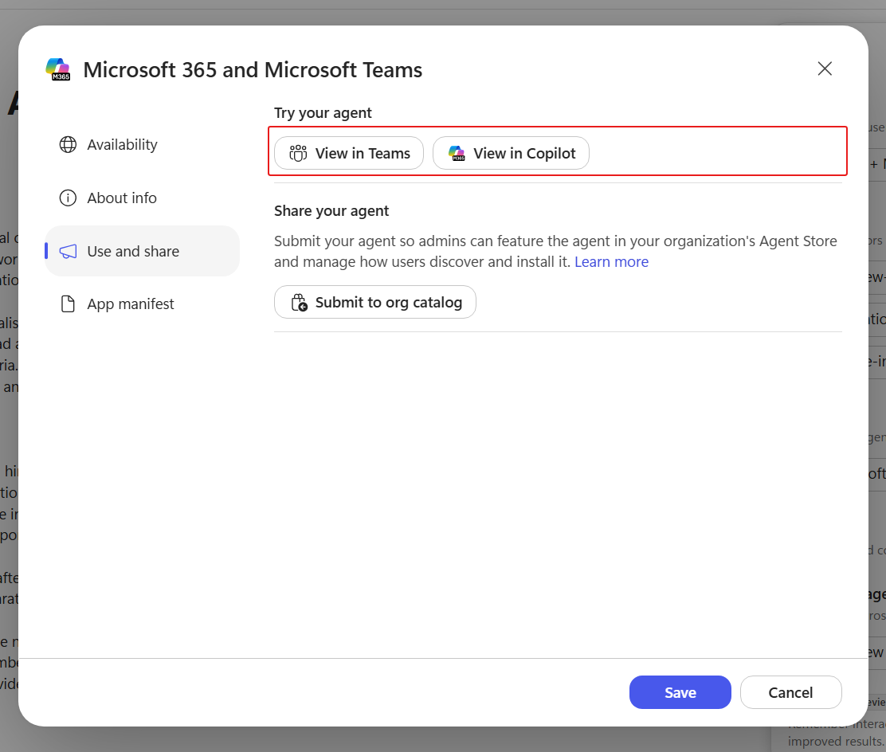Click the Copilot M365 icon in View in Copilot
Viewport: 886px width, 752px height.
(457, 153)
